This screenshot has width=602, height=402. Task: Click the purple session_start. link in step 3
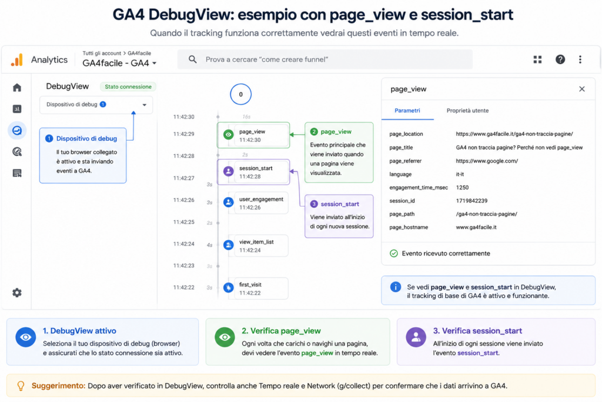(x=479, y=353)
